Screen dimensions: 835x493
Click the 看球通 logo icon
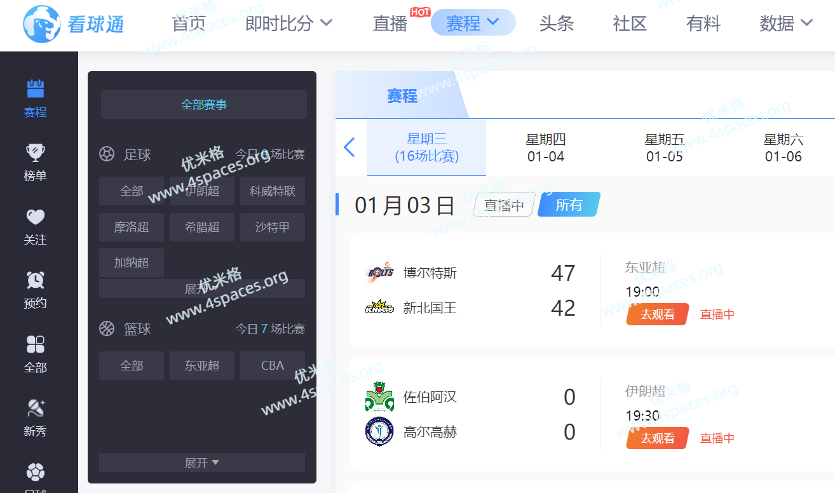coord(41,25)
